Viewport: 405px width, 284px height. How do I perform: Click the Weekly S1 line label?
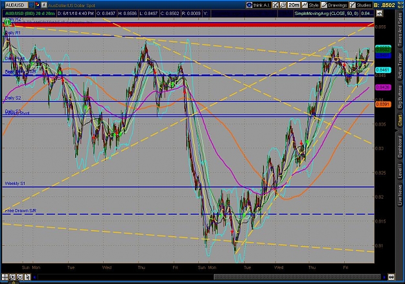15,183
